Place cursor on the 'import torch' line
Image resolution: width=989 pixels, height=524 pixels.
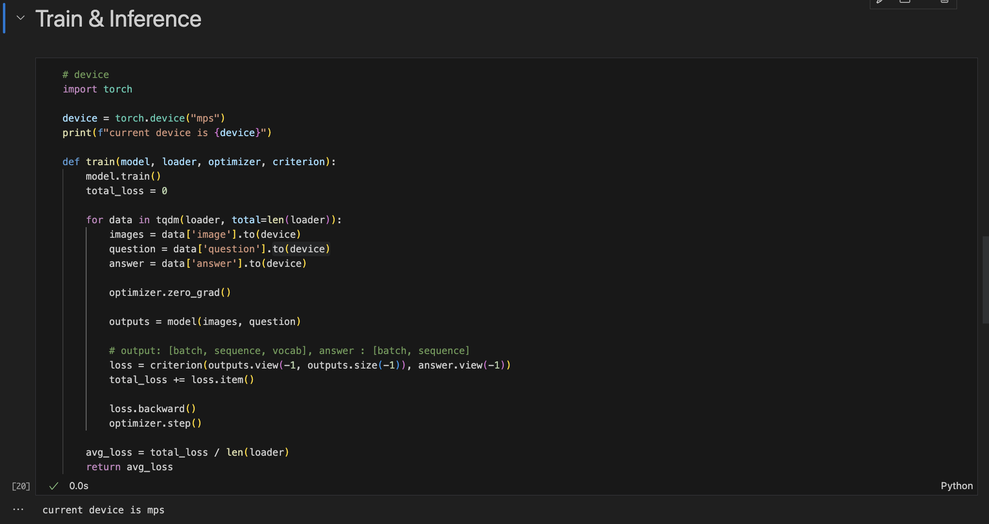coord(97,89)
